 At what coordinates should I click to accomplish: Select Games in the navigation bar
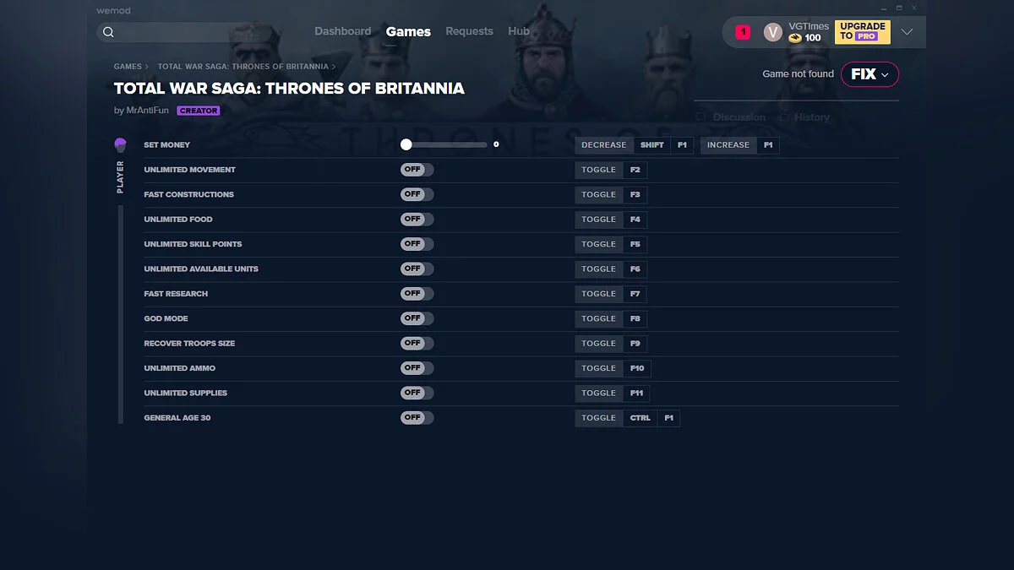tap(408, 31)
